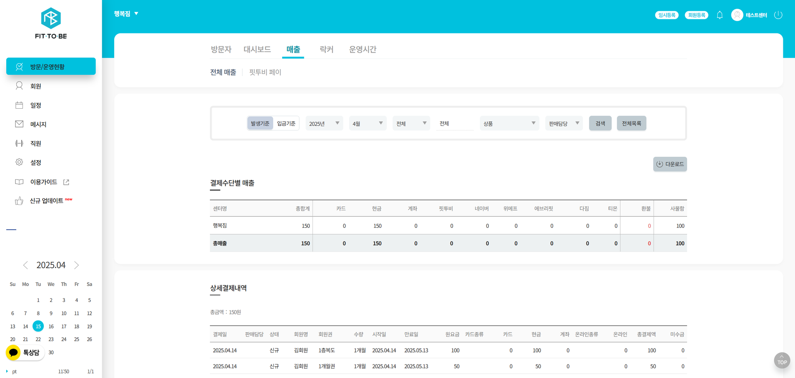Click the 1개월권 membership cell

[x=326, y=366]
